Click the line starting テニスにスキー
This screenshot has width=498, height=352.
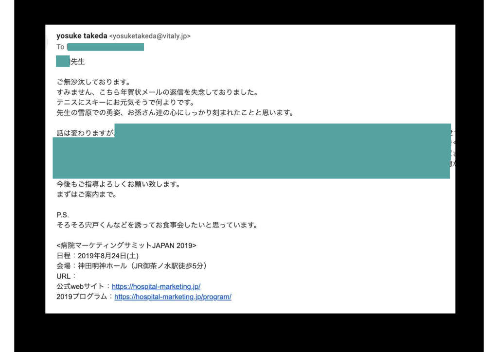(125, 103)
